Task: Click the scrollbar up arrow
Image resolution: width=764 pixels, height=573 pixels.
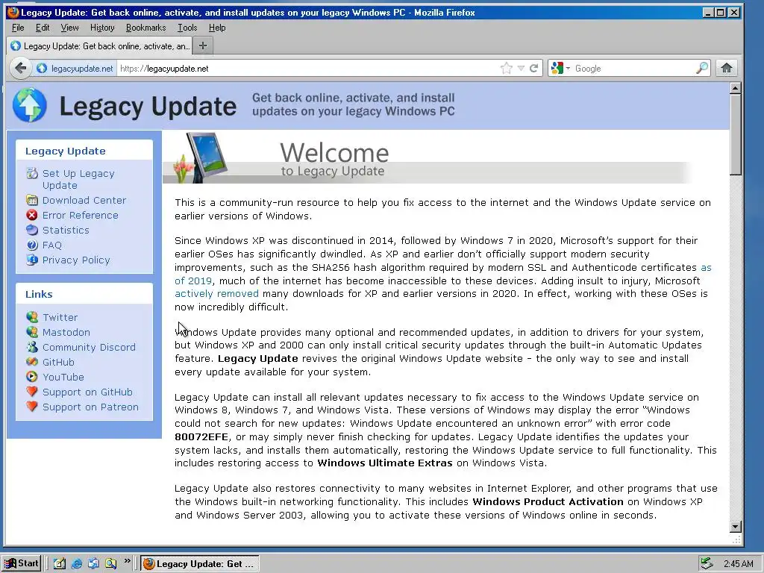Action: coord(735,88)
